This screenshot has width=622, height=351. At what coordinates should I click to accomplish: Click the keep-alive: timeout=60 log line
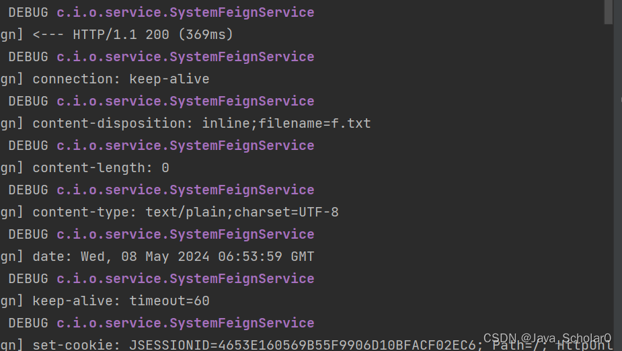[105, 301]
